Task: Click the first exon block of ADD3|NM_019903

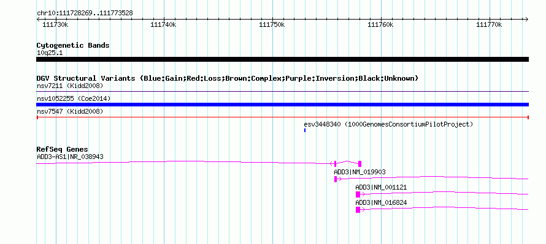Action: coord(336,179)
